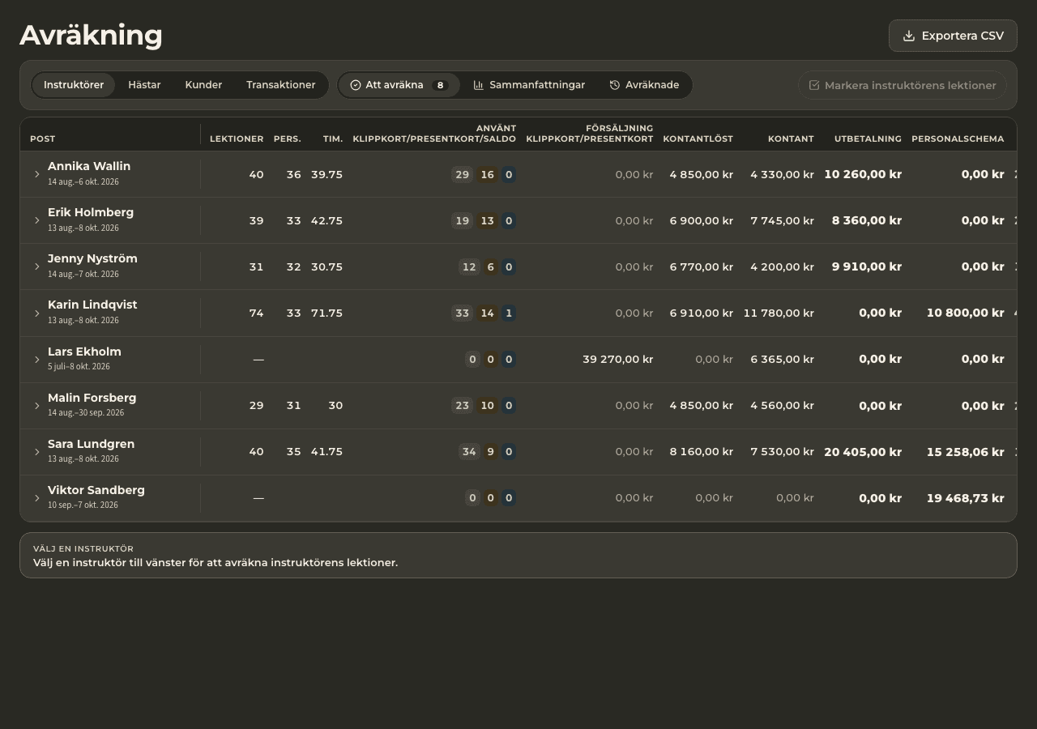Viewport: 1037px width, 729px height.
Task: Switch to the Hästar tab
Action: pos(144,85)
